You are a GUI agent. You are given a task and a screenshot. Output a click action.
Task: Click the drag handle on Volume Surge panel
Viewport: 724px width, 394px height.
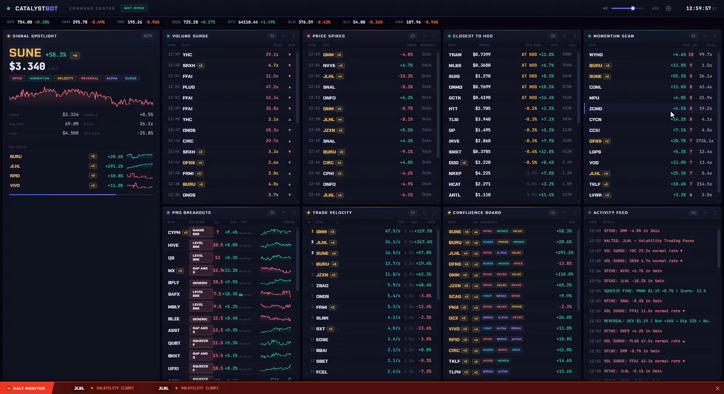(x=294, y=36)
